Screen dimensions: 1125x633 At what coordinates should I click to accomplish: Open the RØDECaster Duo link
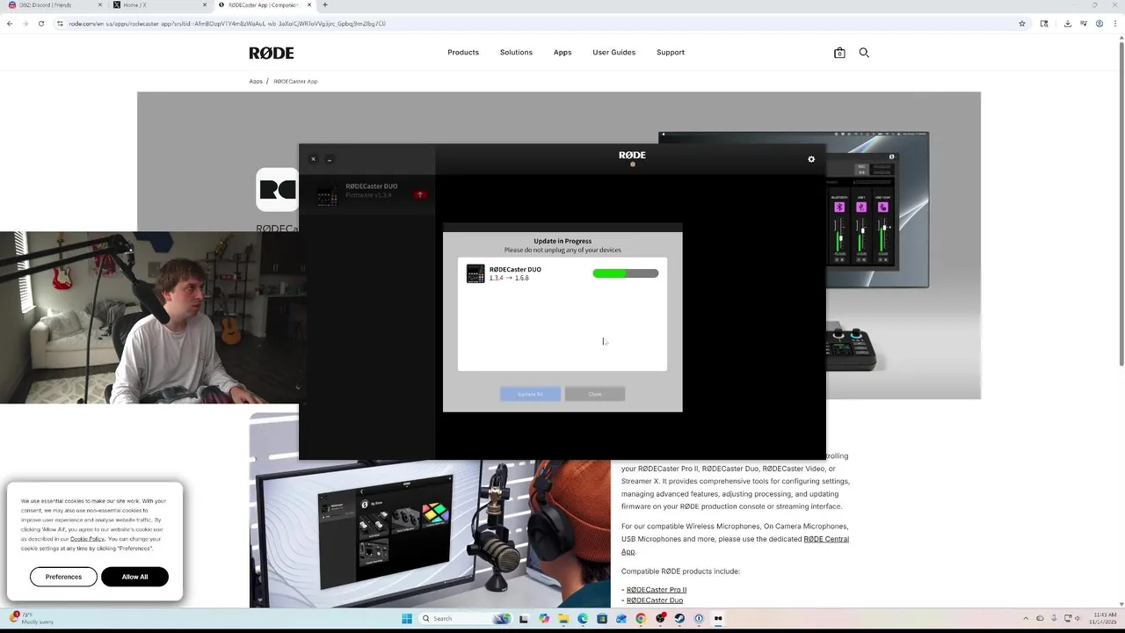click(x=655, y=600)
